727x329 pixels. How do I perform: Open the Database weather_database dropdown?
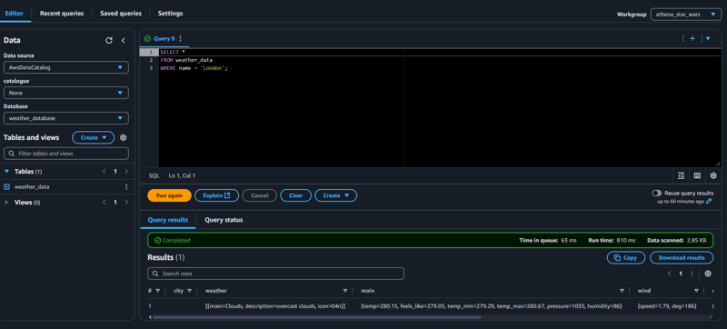pyautogui.click(x=65, y=118)
